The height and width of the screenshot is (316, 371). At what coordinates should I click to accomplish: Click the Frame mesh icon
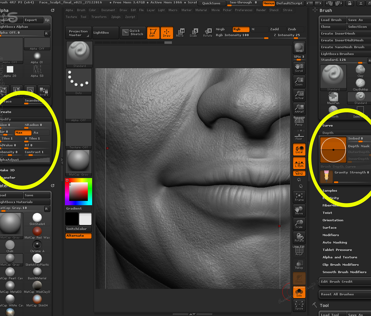[x=299, y=196]
